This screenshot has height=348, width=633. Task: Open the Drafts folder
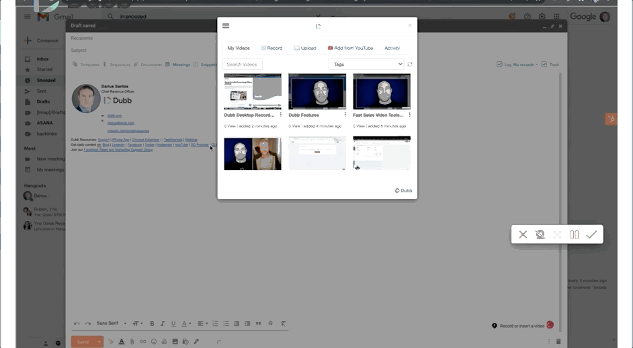coord(43,101)
